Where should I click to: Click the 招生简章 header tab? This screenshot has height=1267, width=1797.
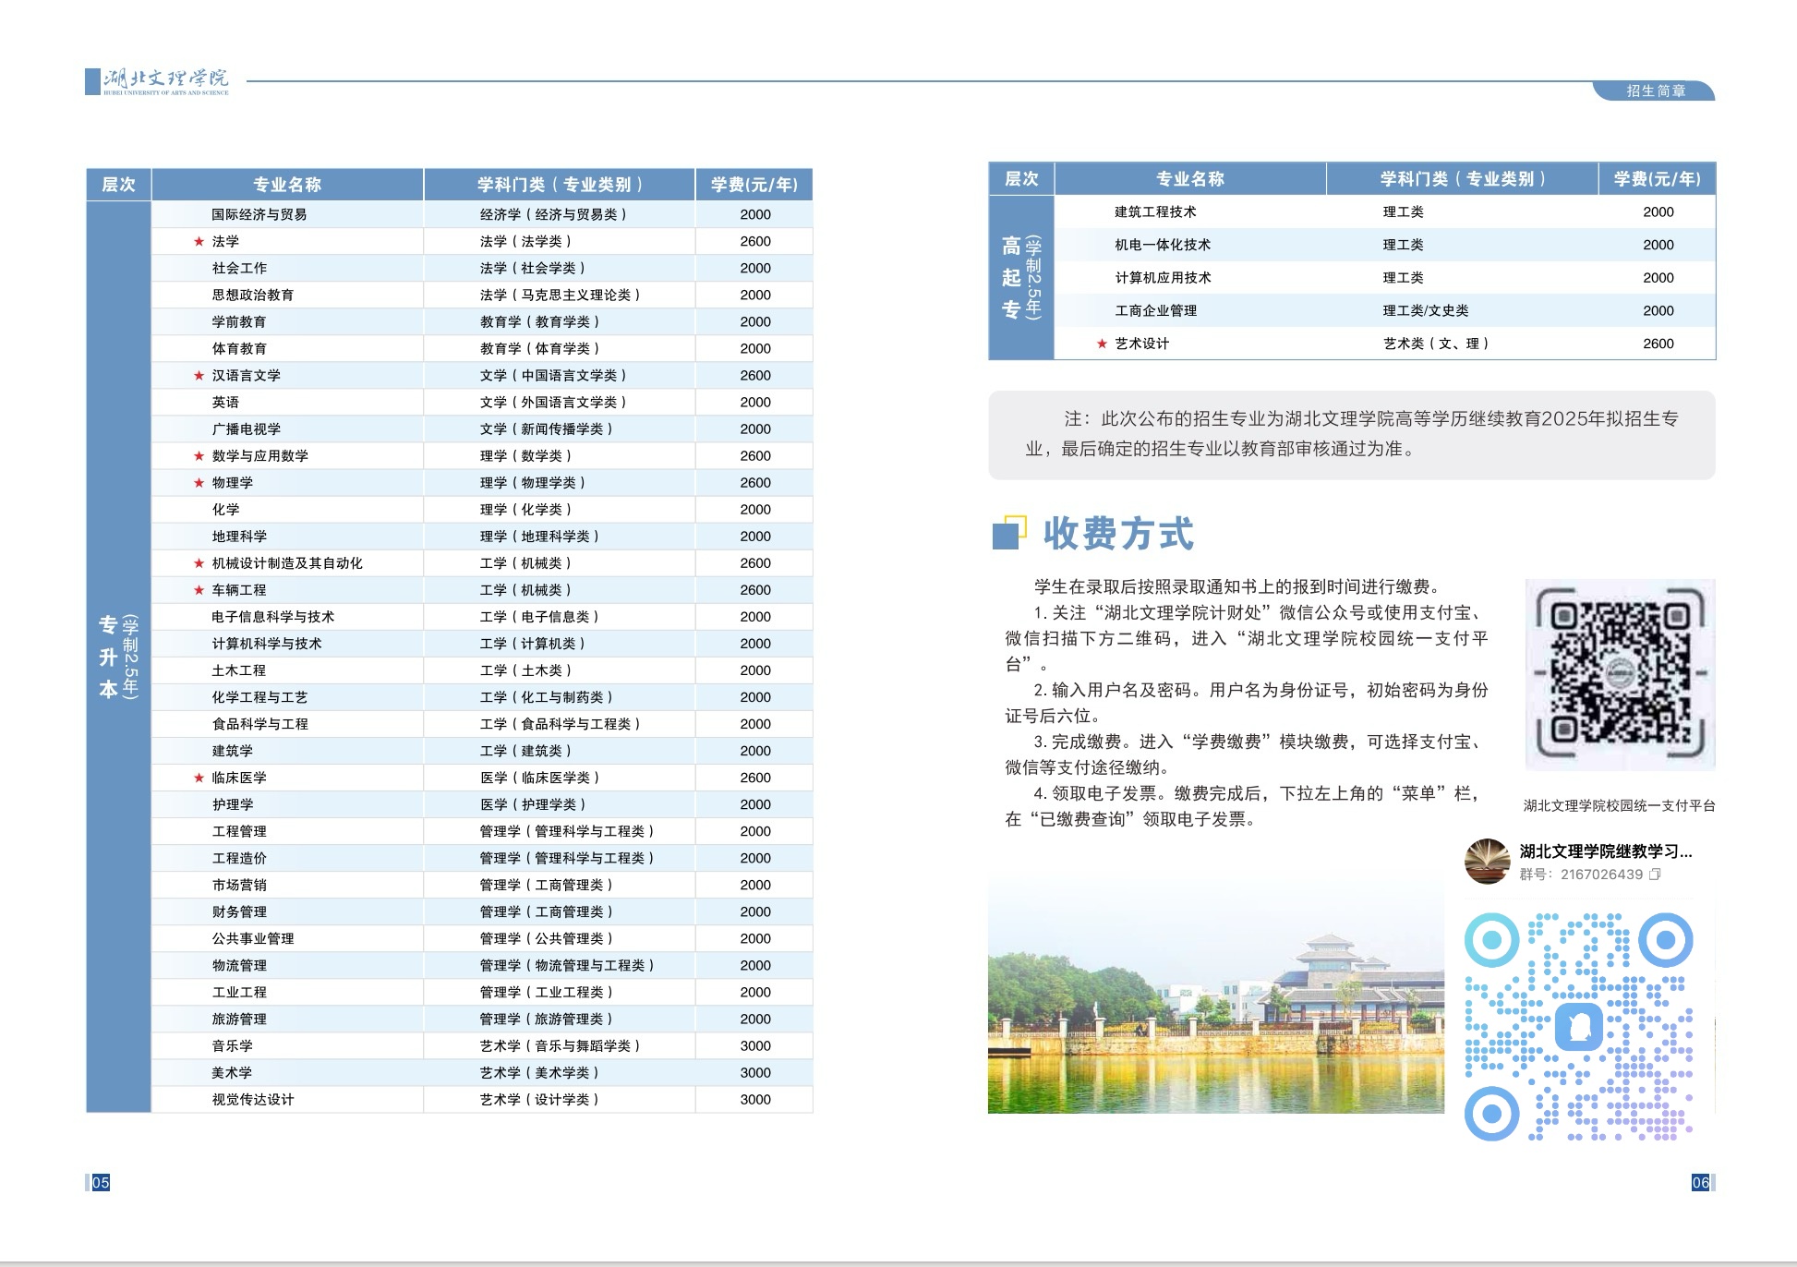[1655, 90]
